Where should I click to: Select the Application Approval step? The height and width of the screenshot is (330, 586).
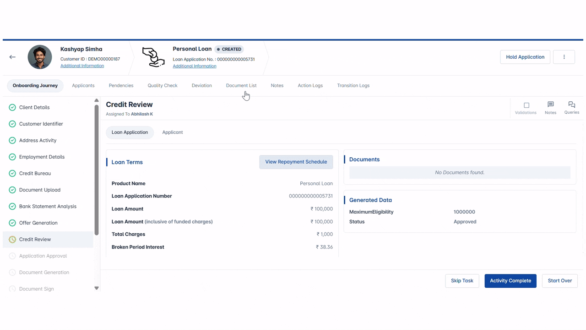click(48, 256)
